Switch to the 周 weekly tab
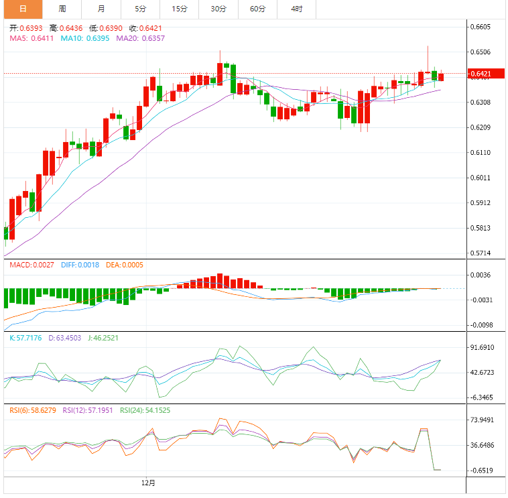508x498 pixels. 62,9
